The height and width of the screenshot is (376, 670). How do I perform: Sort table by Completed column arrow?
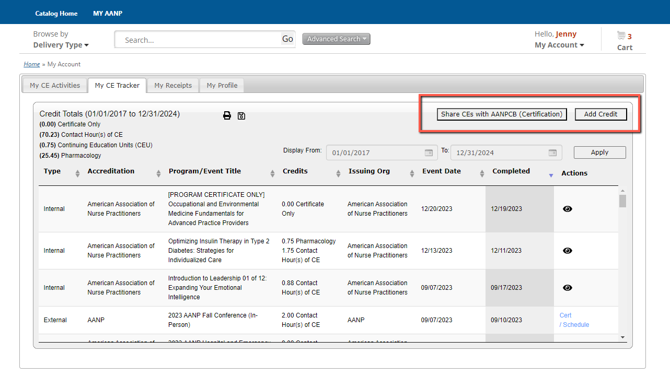click(550, 175)
